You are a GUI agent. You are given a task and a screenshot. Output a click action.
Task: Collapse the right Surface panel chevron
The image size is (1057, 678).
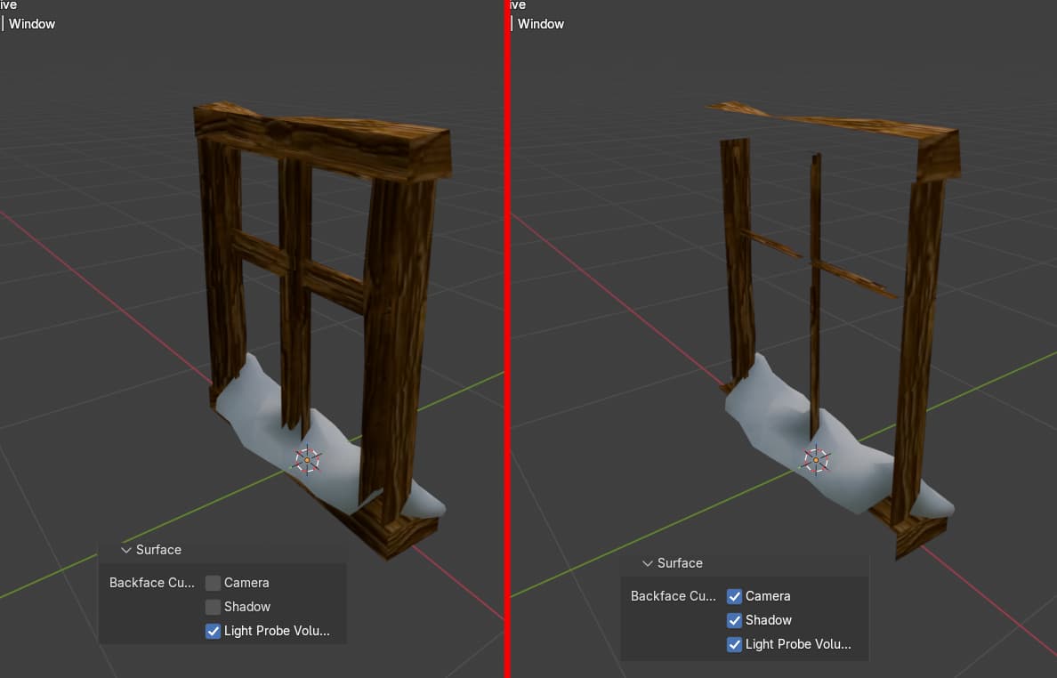pyautogui.click(x=647, y=563)
